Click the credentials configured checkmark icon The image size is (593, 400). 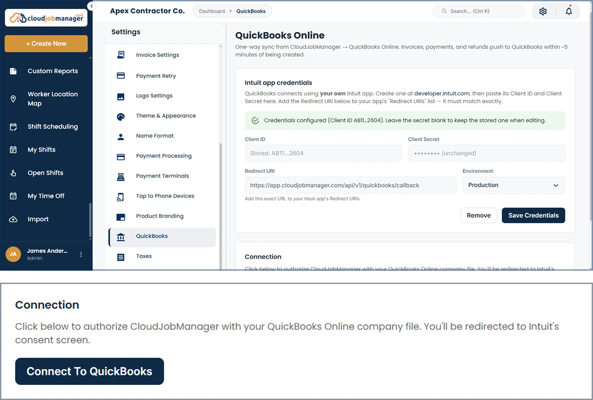(x=255, y=121)
